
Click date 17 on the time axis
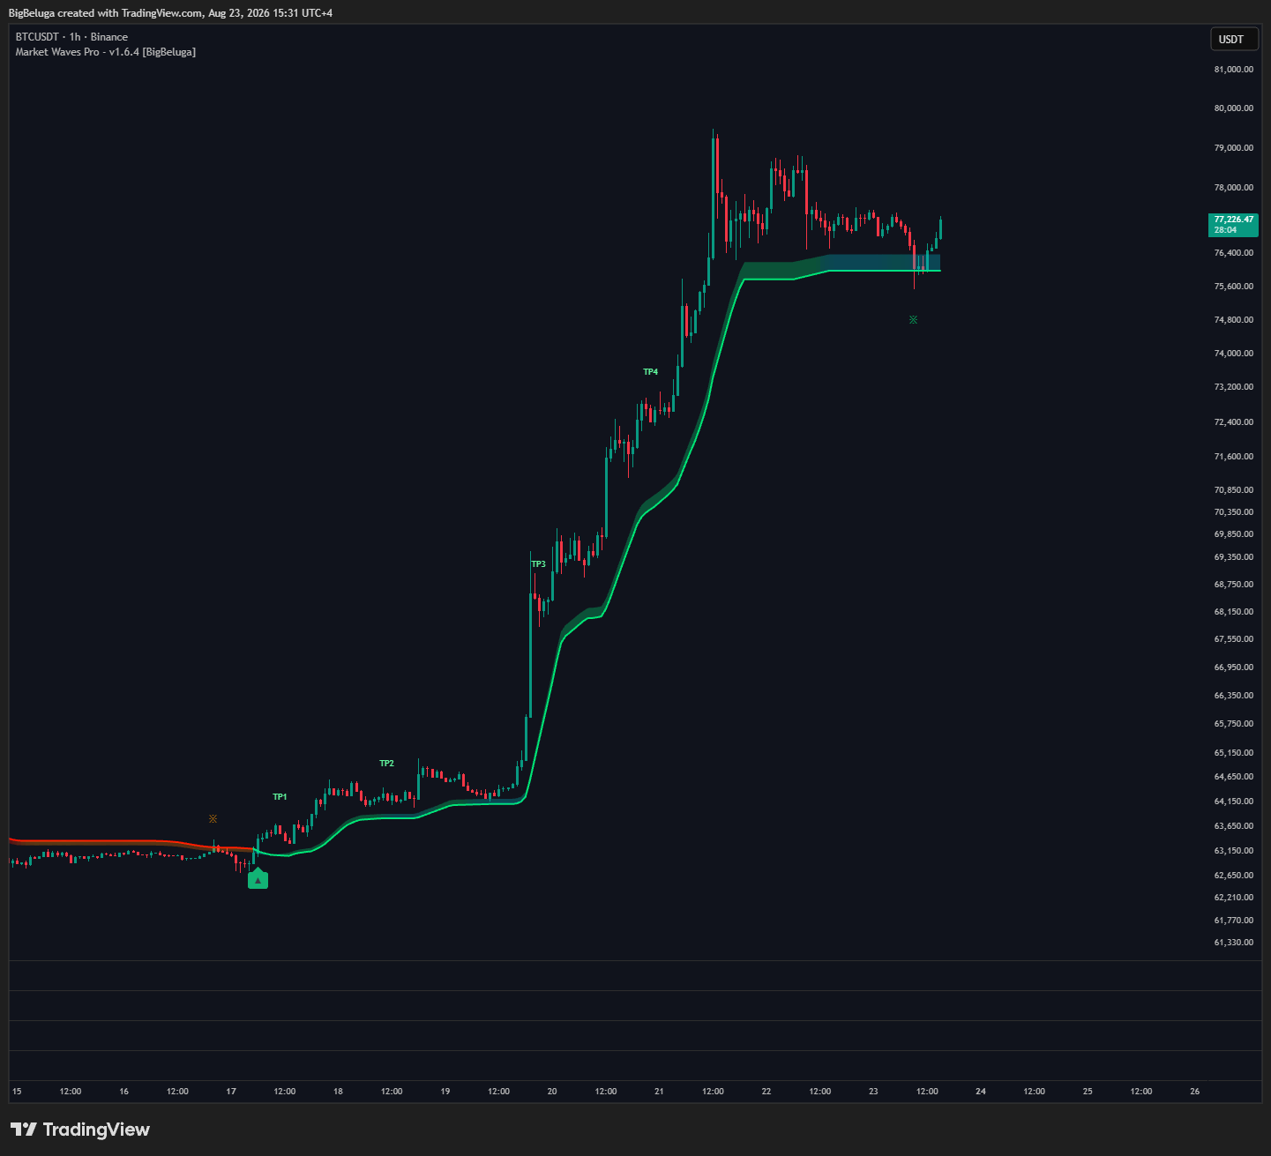coord(231,1092)
